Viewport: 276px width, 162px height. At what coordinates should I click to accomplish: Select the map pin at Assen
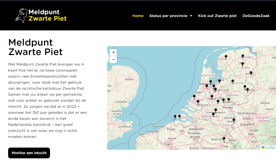242,64
